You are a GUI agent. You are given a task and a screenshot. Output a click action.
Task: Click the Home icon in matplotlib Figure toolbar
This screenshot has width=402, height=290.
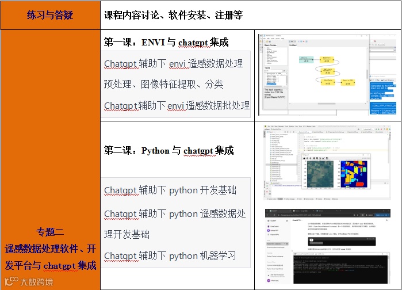(x=304, y=158)
